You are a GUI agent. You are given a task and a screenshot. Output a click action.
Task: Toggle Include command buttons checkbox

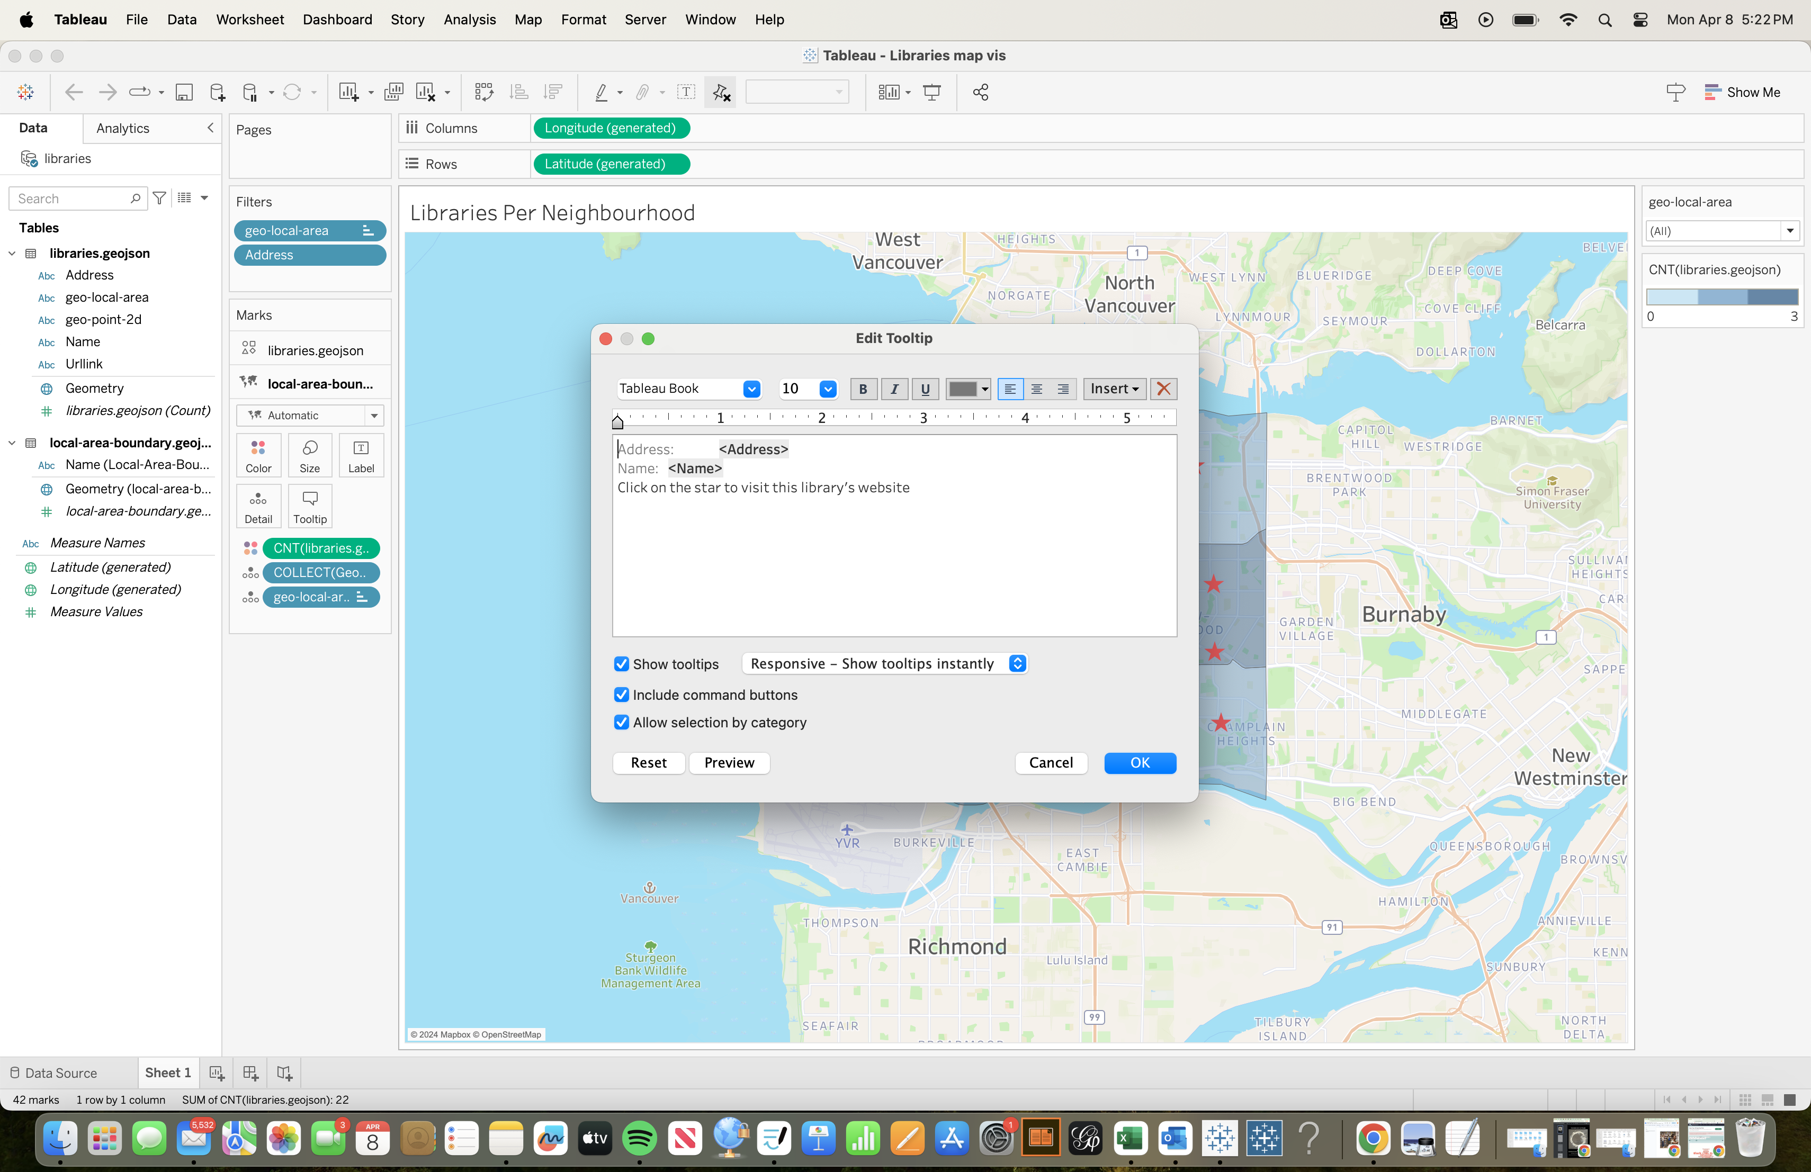point(622,695)
